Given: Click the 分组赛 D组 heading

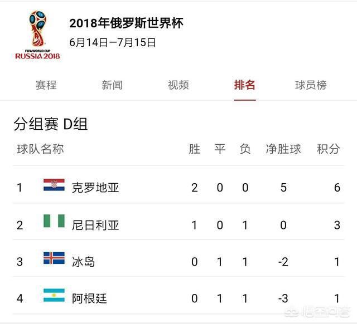Looking at the screenshot, I should click(50, 124).
